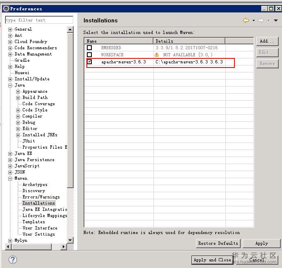Screen dimensions: 282x268
Task: Expand the Install/Update node
Action: click(10, 79)
